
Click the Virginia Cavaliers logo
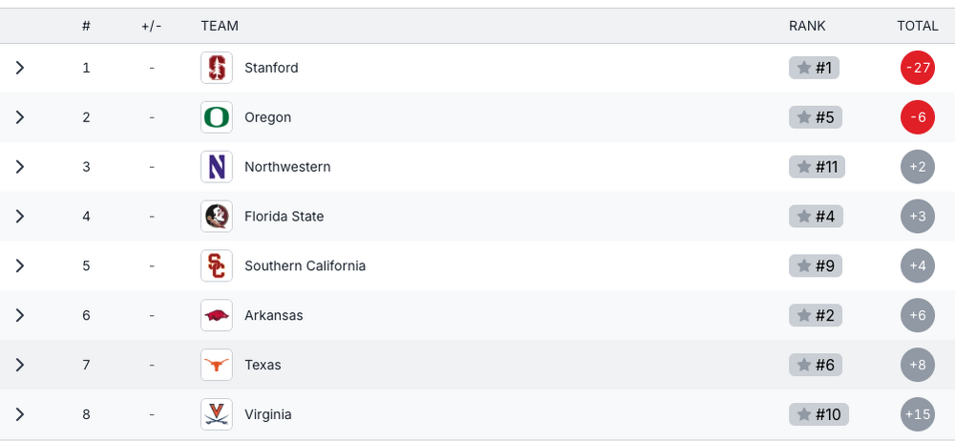[x=217, y=414]
